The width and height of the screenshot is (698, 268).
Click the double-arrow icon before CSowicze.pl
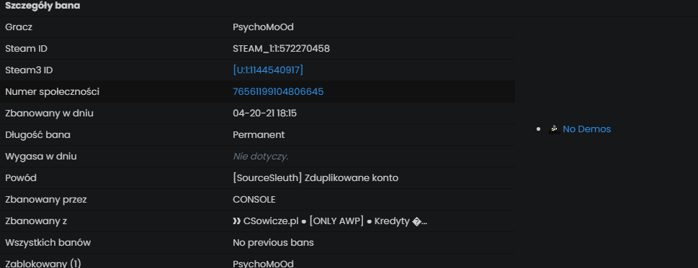pyautogui.click(x=237, y=221)
